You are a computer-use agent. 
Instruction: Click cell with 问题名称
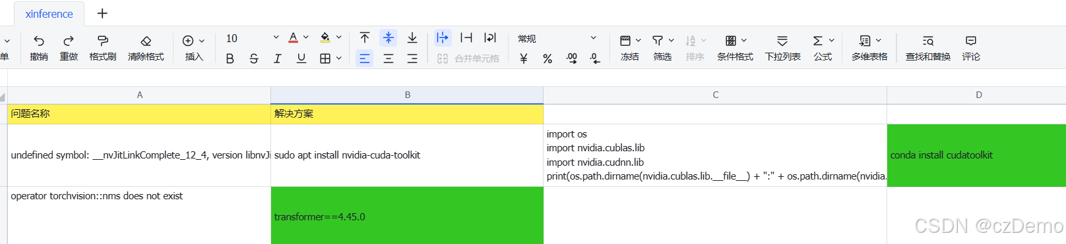tap(139, 114)
